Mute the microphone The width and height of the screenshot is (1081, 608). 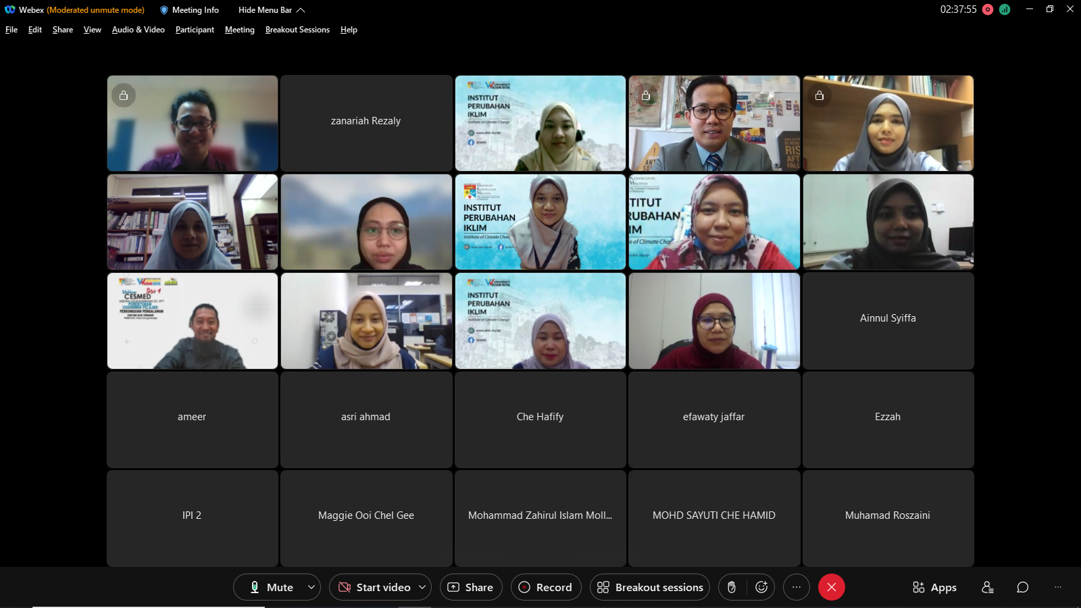tap(272, 587)
